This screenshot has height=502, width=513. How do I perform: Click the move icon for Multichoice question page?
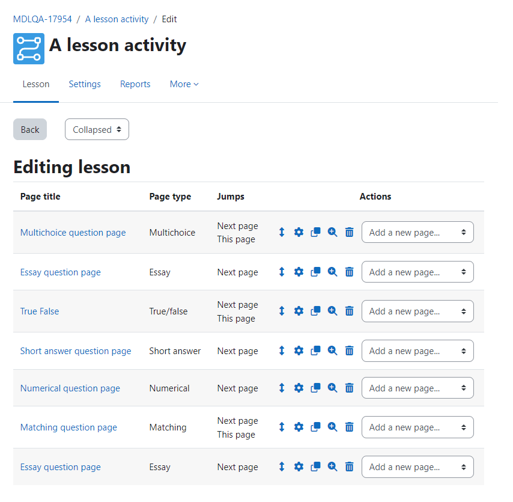(282, 232)
